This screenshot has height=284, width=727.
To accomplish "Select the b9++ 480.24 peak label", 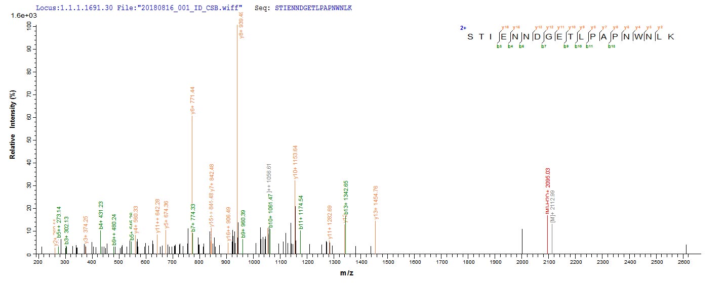I will click(114, 230).
